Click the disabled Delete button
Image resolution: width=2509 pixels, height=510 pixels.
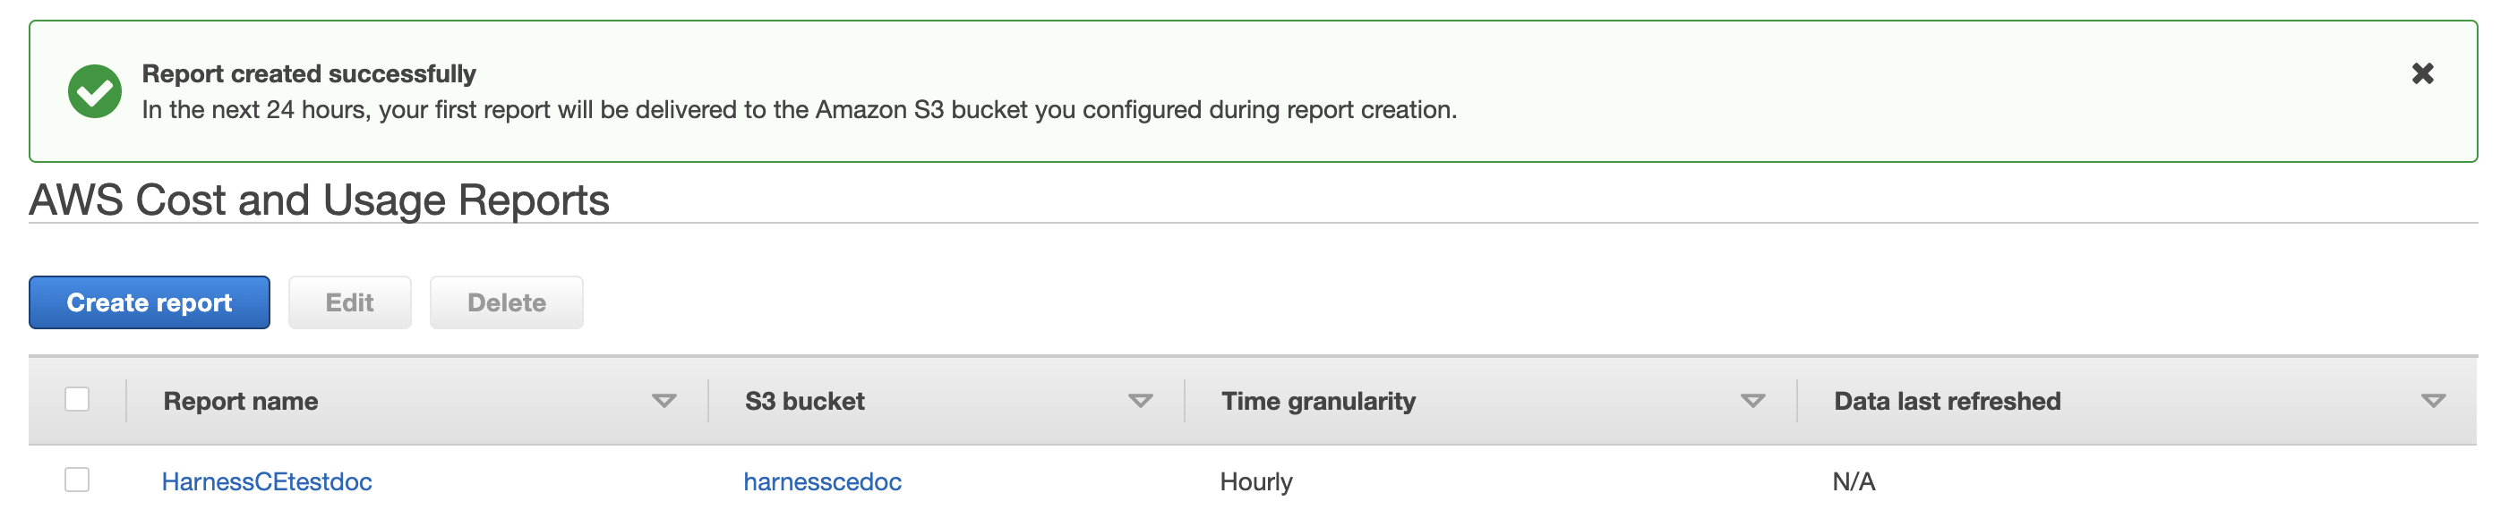[x=507, y=302]
